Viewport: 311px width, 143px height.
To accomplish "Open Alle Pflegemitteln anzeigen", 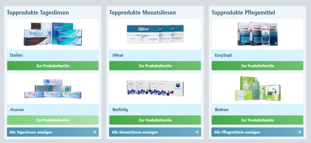I will [237, 132].
